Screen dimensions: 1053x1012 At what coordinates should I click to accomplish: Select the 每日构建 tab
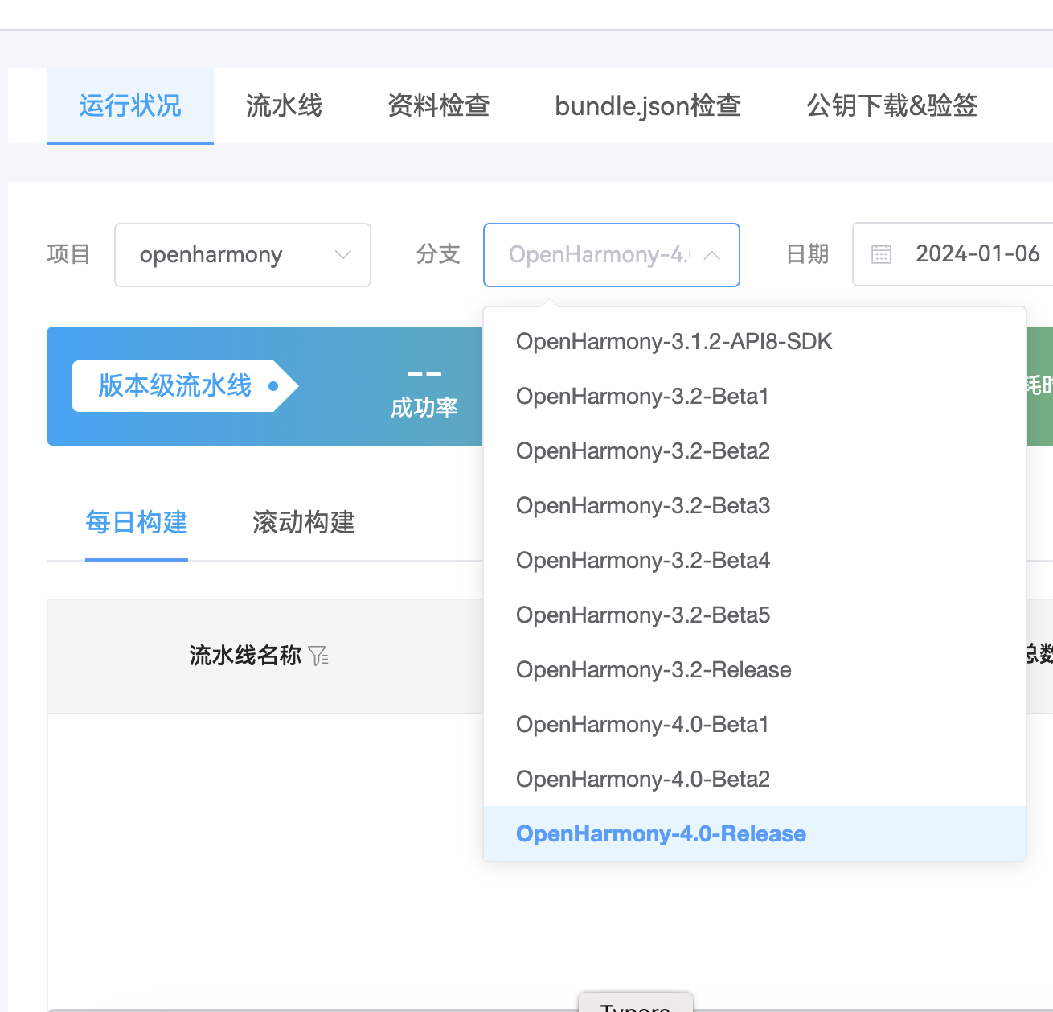pyautogui.click(x=137, y=523)
